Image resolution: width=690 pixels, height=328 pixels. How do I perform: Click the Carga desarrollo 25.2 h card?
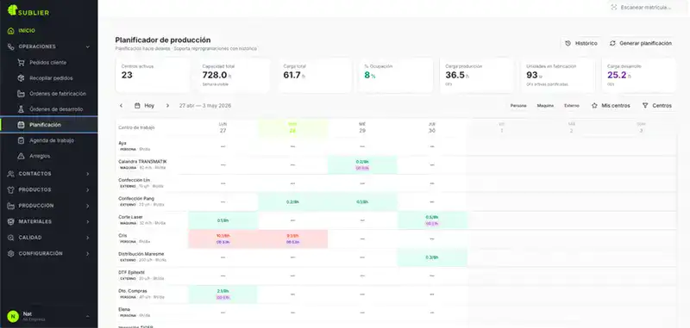click(x=638, y=75)
